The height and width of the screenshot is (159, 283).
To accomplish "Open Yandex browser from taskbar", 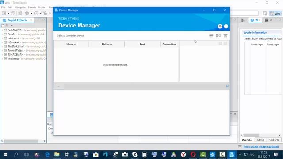I will (184, 155).
